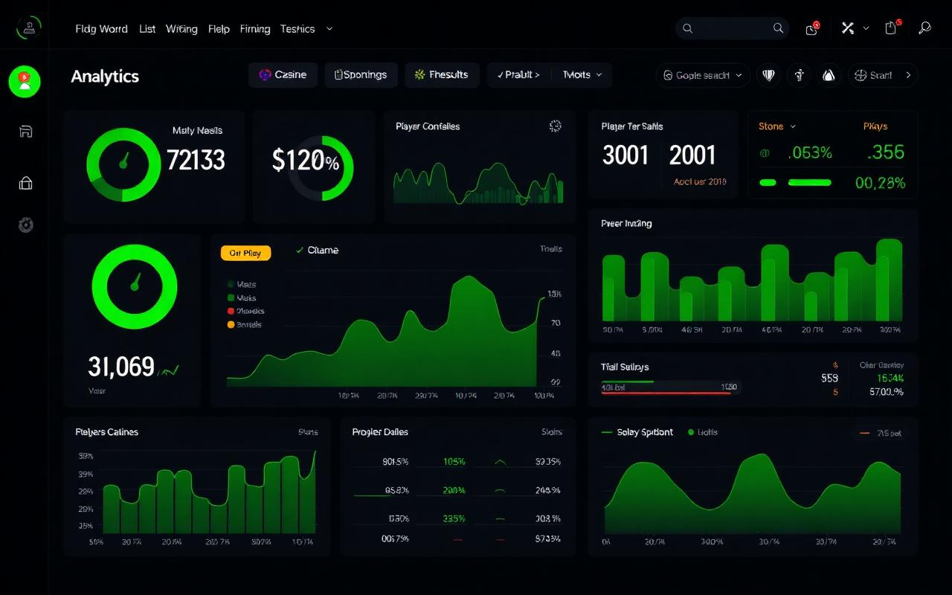
Task: Open the notifications bell with red badge
Action: [811, 28]
